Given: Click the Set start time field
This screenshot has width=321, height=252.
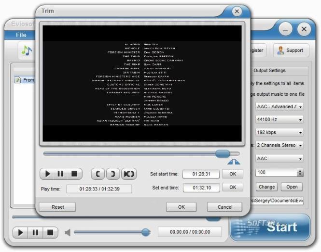Looking at the screenshot, I should tap(201, 174).
